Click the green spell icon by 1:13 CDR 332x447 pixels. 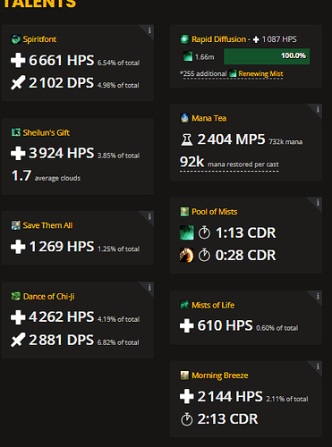click(x=187, y=232)
